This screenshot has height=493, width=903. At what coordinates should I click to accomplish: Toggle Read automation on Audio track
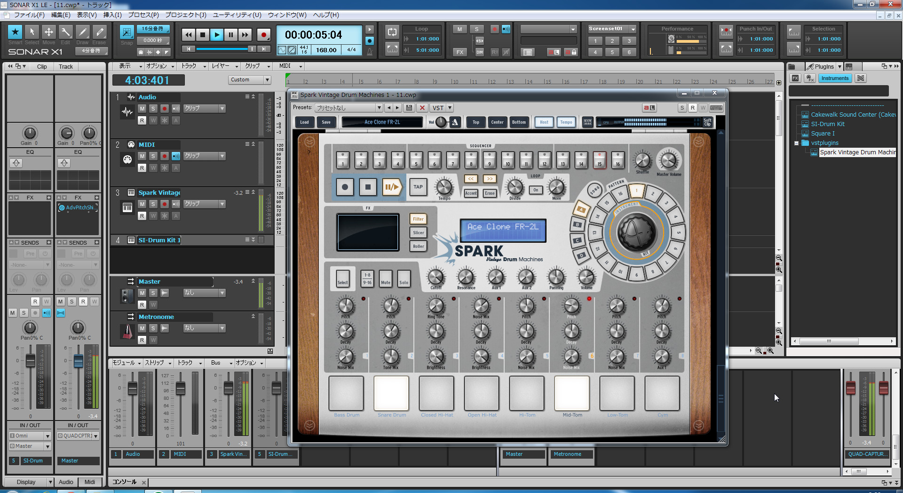[142, 120]
